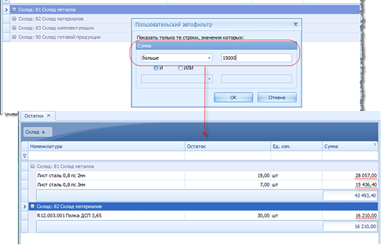The image size is (383, 246).
Task: Confirm the autofilter with OK
Action: click(x=233, y=98)
